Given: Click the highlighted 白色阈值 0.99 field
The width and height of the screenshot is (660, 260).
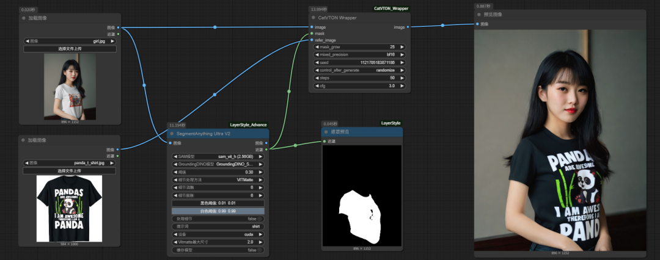Looking at the screenshot, I should 218,211.
